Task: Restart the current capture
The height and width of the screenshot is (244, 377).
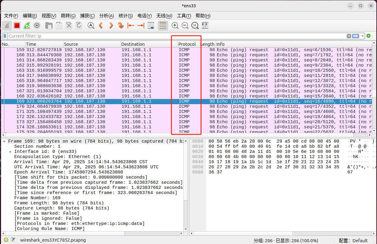Action: [x=27, y=26]
